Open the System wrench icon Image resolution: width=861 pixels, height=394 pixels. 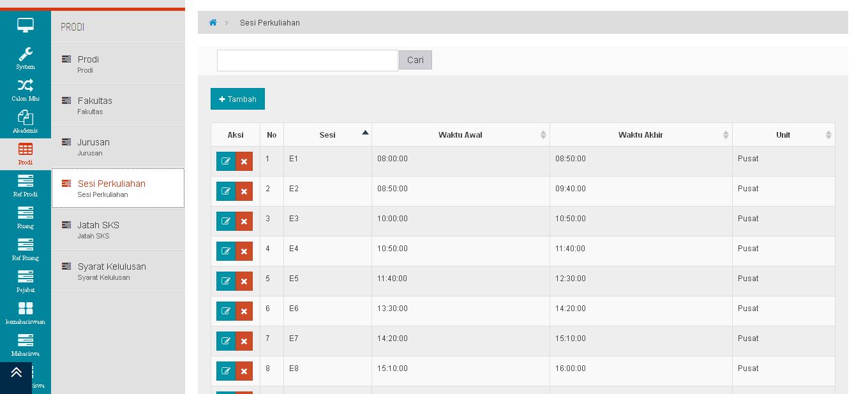(x=26, y=55)
